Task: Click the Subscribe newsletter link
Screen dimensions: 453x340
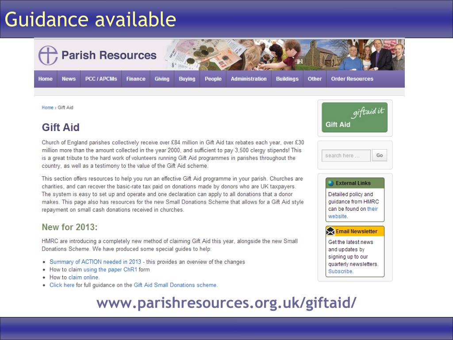Action: 340,271
